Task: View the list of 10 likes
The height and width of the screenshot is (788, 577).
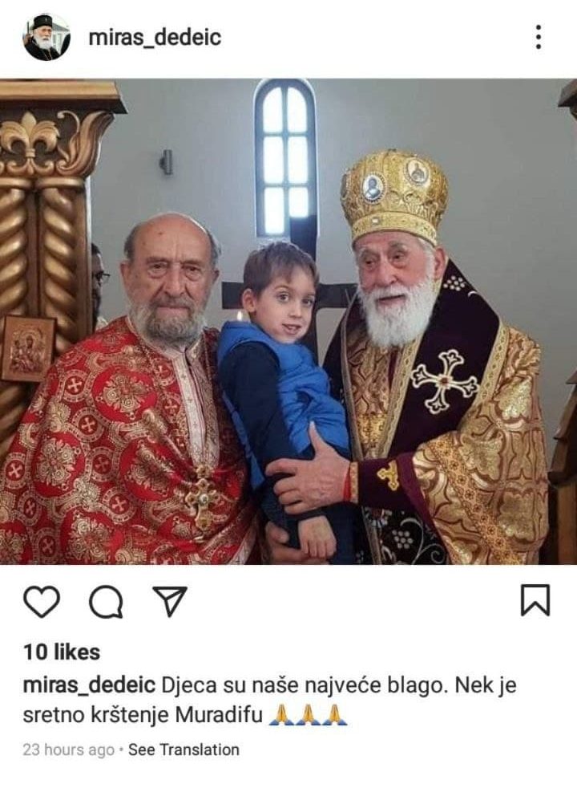Action: 62,652
